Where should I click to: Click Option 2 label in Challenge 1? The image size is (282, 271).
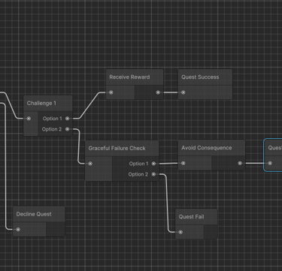pyautogui.click(x=52, y=129)
